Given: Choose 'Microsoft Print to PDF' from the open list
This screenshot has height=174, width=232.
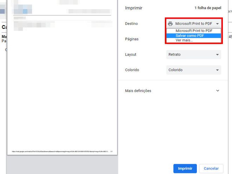Looking at the screenshot, I should pyautogui.click(x=194, y=31).
